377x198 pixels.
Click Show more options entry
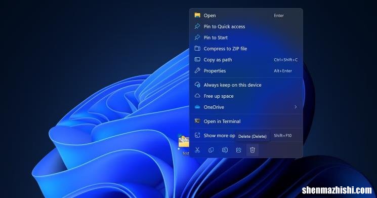pyautogui.click(x=246, y=135)
